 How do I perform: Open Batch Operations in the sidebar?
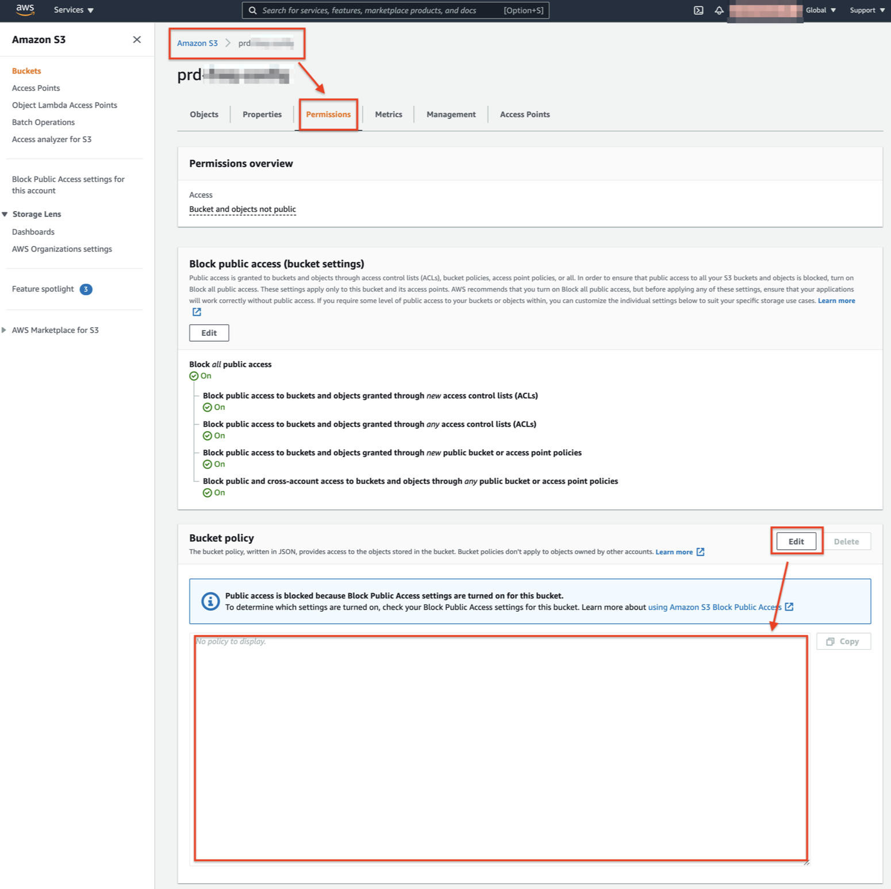[44, 122]
